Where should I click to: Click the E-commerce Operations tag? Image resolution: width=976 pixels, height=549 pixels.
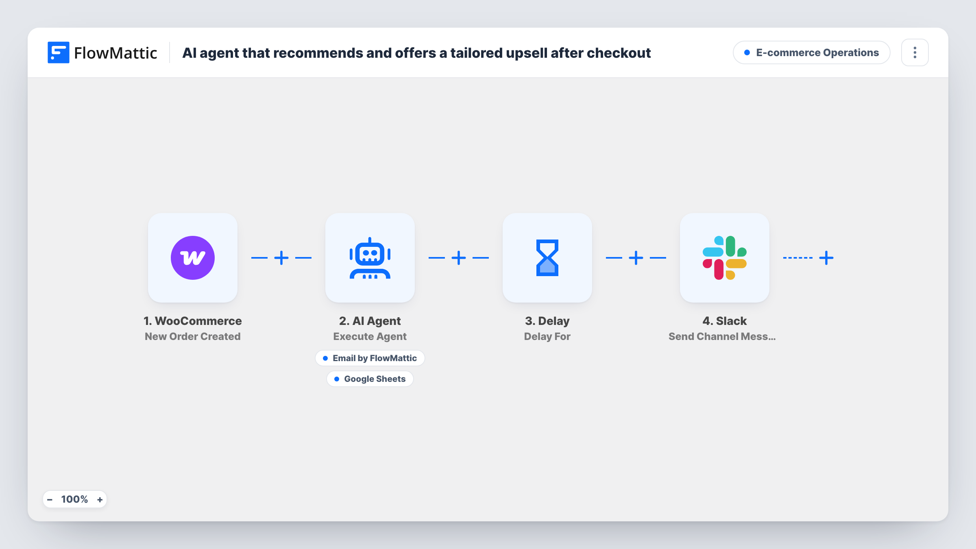pos(811,52)
